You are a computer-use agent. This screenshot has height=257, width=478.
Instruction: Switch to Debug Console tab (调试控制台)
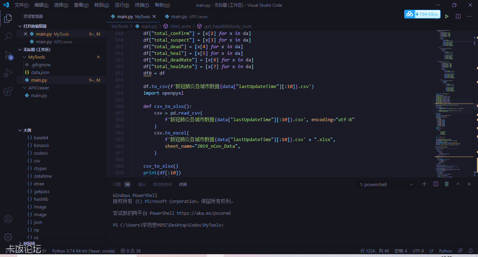[162, 184]
